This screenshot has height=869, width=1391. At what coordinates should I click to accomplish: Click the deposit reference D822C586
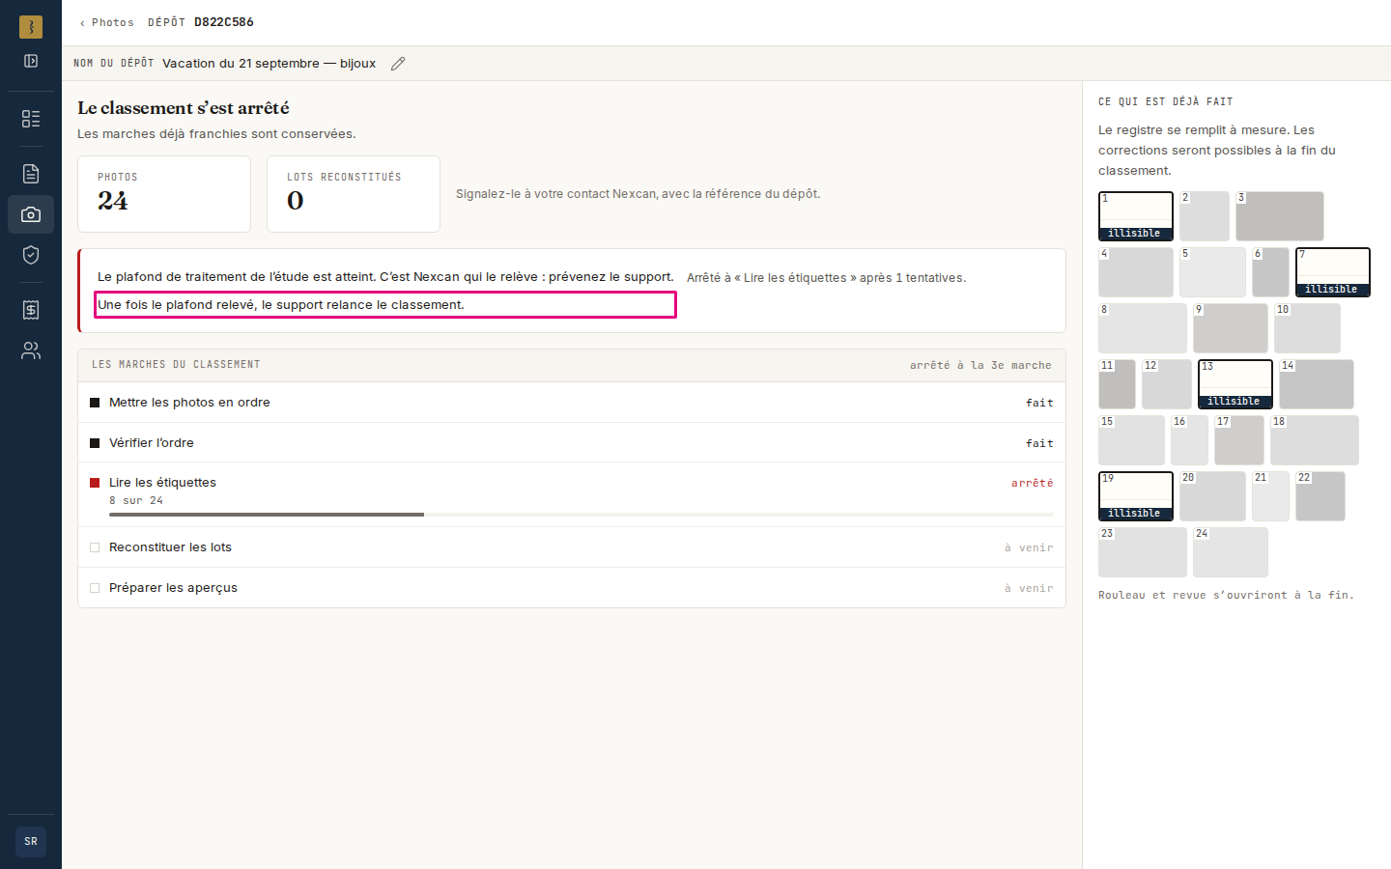coord(224,22)
